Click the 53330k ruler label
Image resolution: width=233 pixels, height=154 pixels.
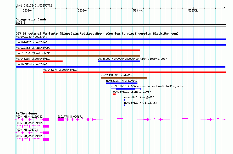click(82, 11)
